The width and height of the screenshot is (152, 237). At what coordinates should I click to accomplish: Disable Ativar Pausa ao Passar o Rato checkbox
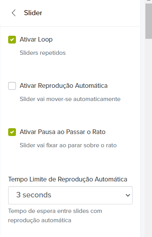tap(12, 132)
